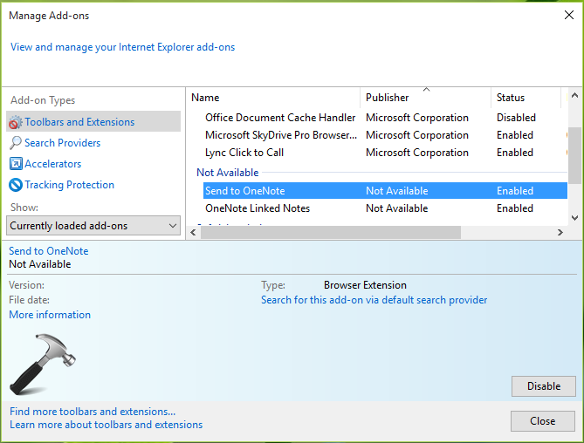Close the Manage Add-ons dialog with X
The image size is (584, 443).
(x=569, y=15)
